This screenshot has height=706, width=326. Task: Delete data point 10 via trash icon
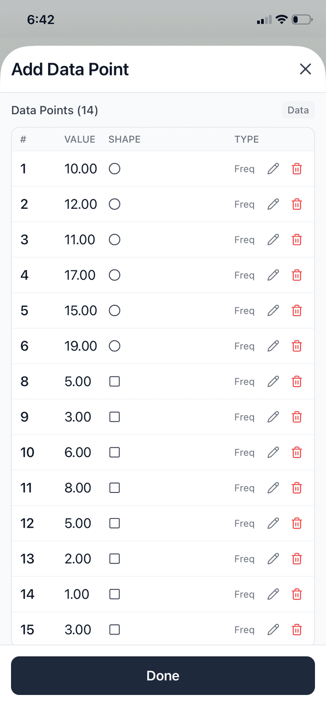(x=297, y=452)
